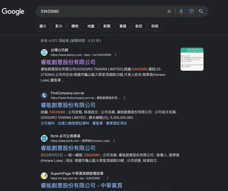Filter results by 圖片
Viewport: 228px width, 191px height.
click(43, 26)
